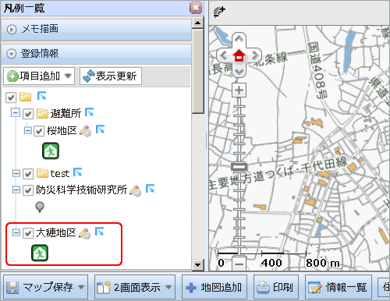The height and width of the screenshot is (301, 390).
Task: Toggle the 大穂地区 layer checkbox
Action: pos(28,233)
